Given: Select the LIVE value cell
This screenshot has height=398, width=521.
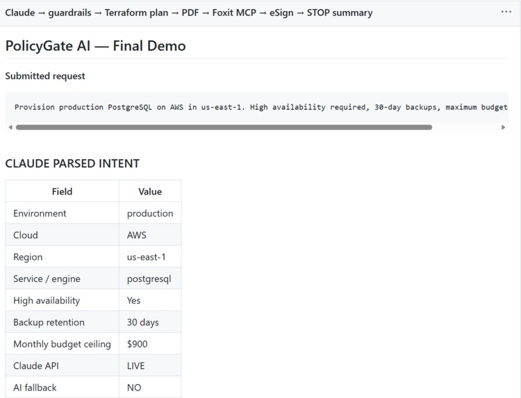Looking at the screenshot, I should 150,365.
